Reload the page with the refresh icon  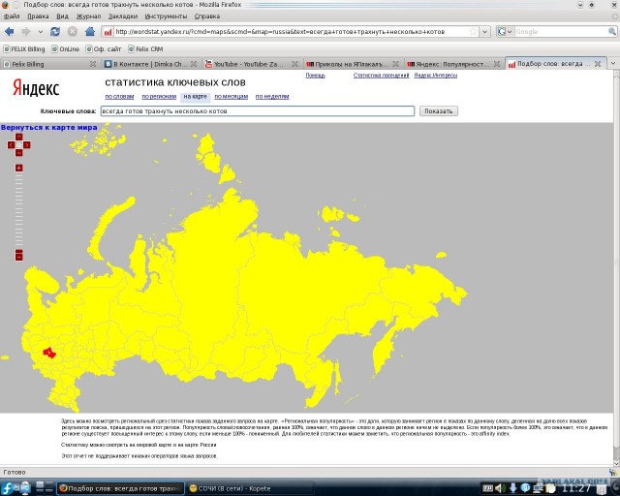pyautogui.click(x=55, y=32)
